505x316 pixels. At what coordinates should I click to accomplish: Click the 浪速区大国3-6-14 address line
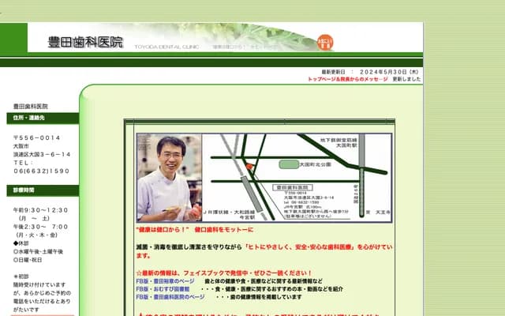click(x=42, y=155)
